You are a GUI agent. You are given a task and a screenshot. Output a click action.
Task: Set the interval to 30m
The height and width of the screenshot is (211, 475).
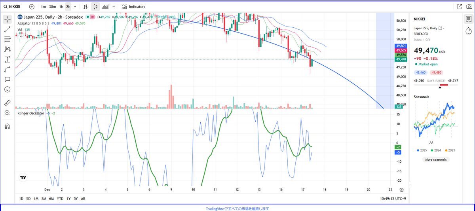click(53, 7)
